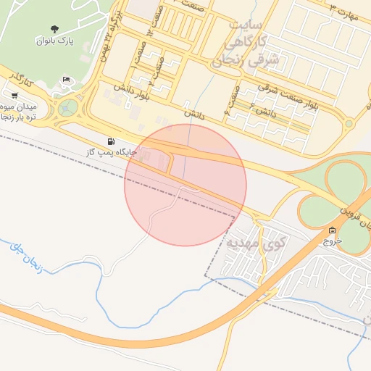Click the کنارگذر bypass road label
371x371 pixels.
[x=21, y=80]
